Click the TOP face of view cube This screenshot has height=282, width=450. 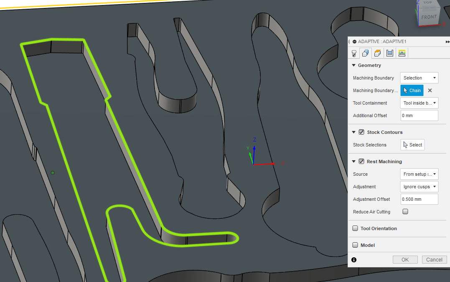click(427, 3)
